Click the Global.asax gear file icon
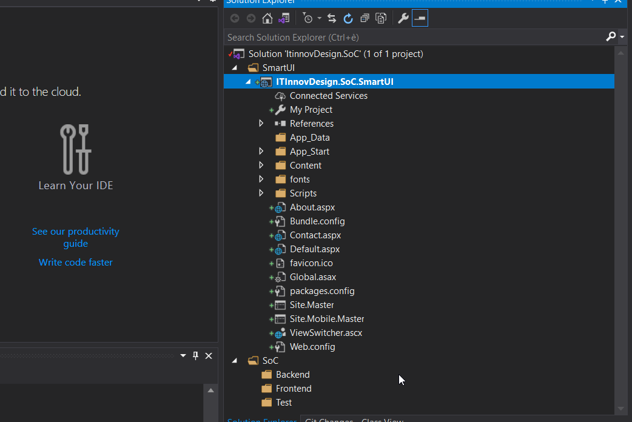632x422 pixels. tap(280, 277)
